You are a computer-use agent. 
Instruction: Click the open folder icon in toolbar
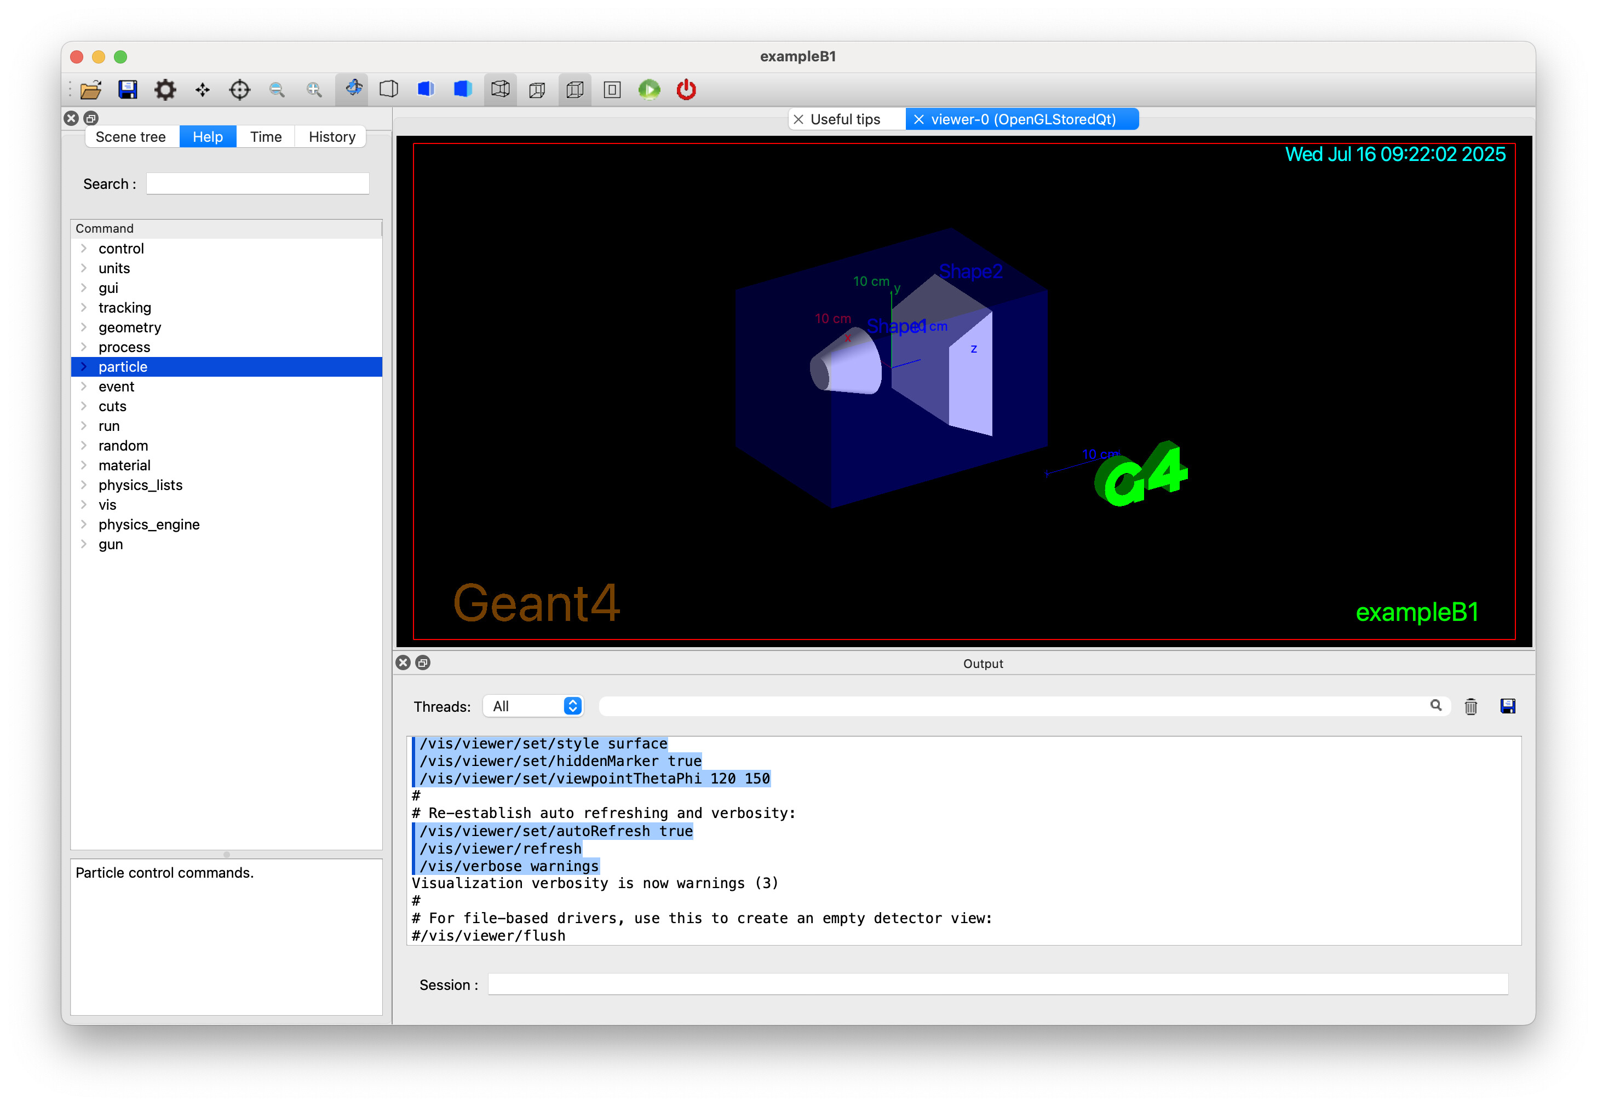click(x=91, y=89)
